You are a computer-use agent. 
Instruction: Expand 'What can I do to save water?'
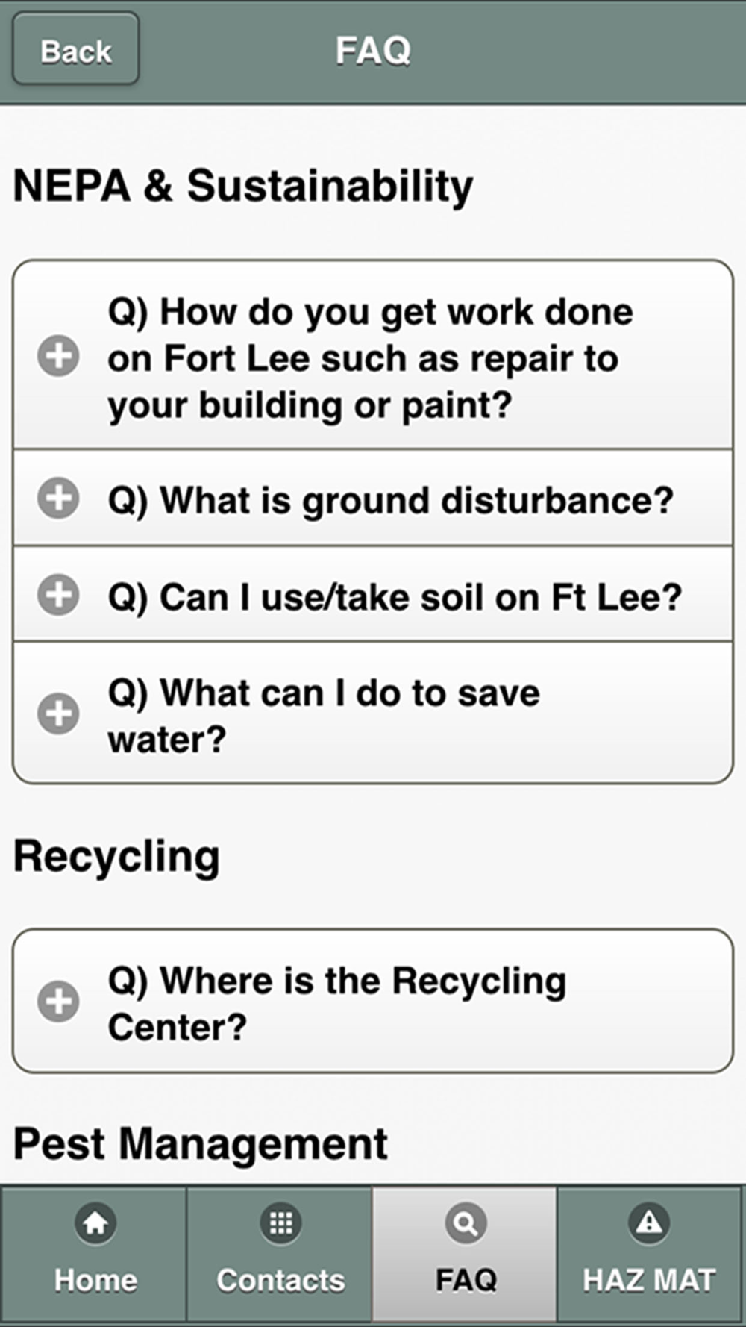click(373, 714)
